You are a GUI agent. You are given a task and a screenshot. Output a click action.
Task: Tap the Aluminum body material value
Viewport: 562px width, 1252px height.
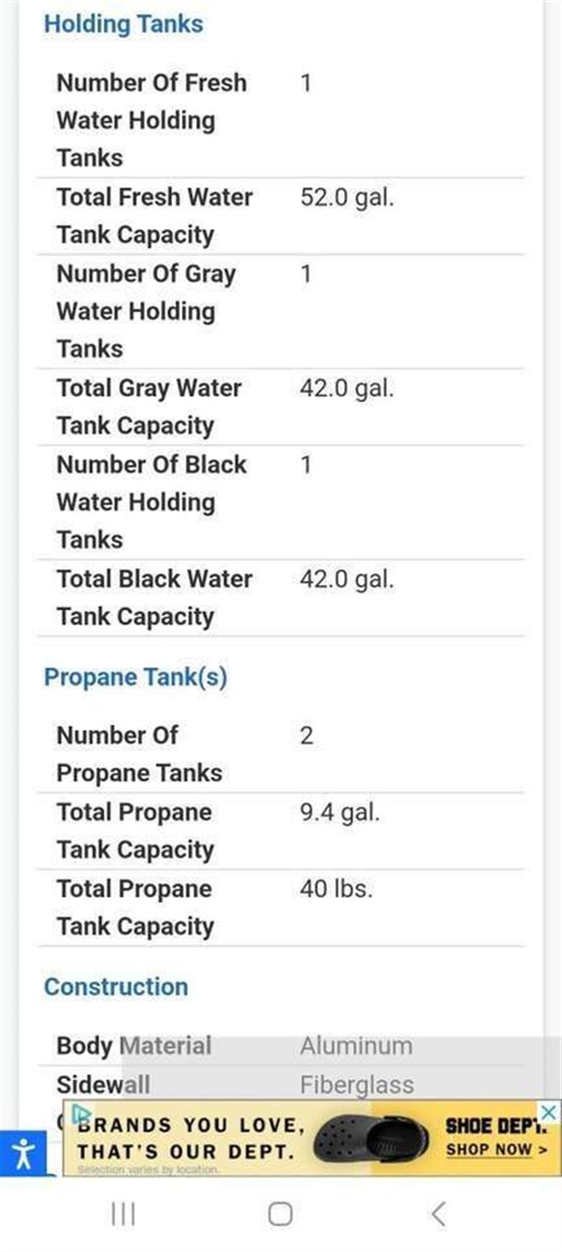coord(356,1045)
